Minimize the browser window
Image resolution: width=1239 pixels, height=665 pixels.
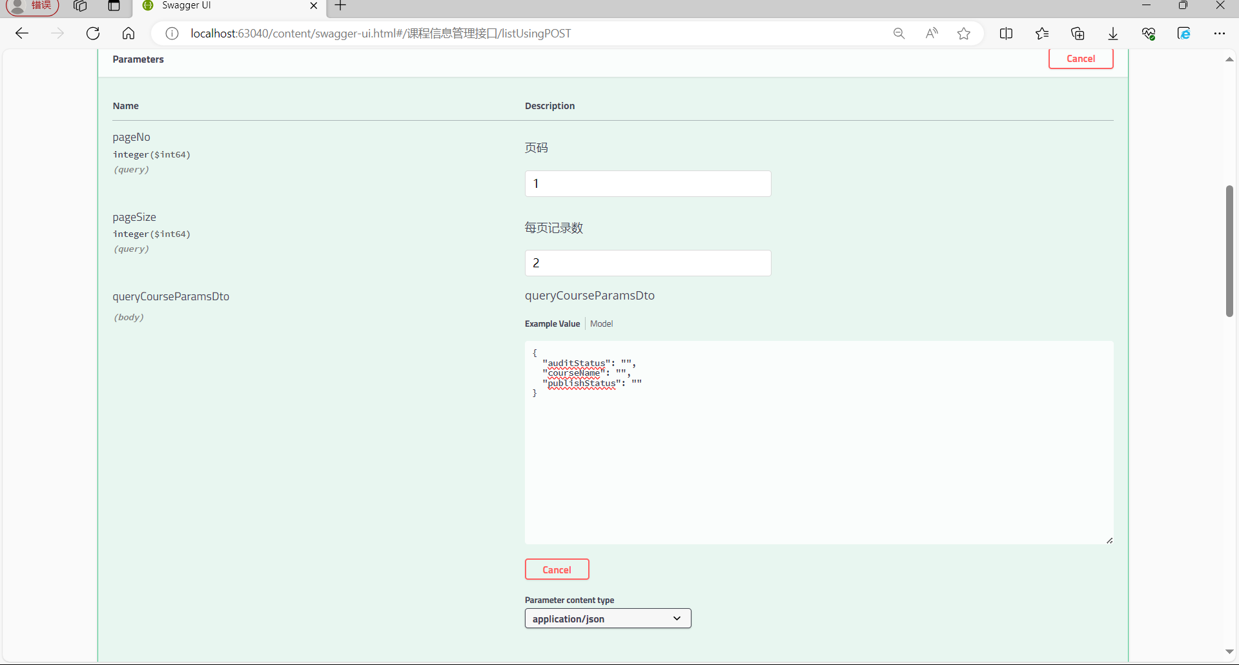pos(1147,5)
